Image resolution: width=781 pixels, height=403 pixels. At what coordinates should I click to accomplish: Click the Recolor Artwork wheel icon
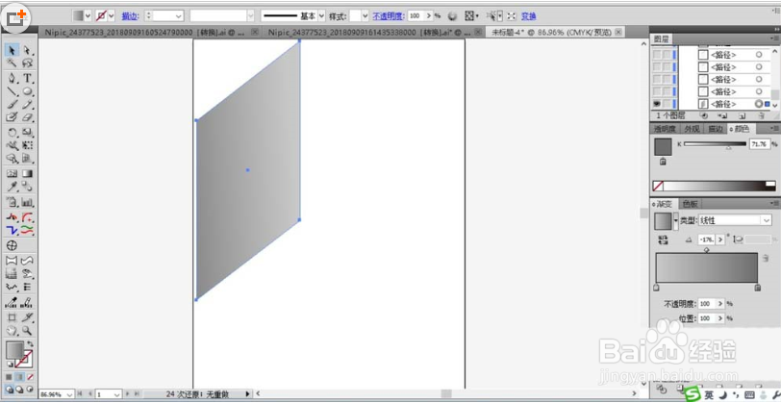(x=452, y=16)
